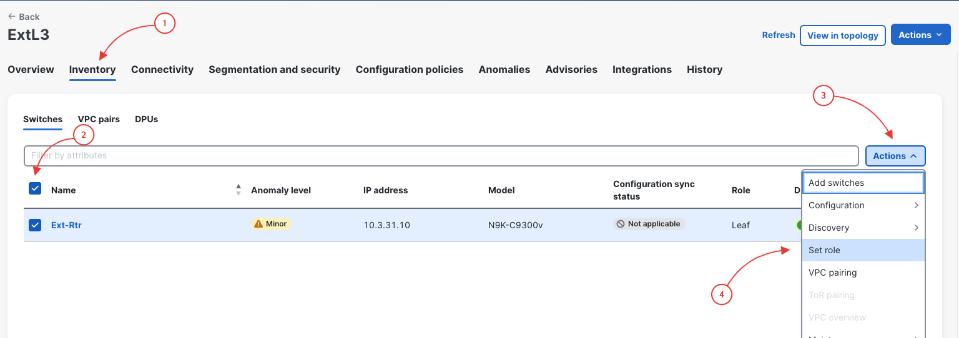Select Set role from the menu

(863, 250)
